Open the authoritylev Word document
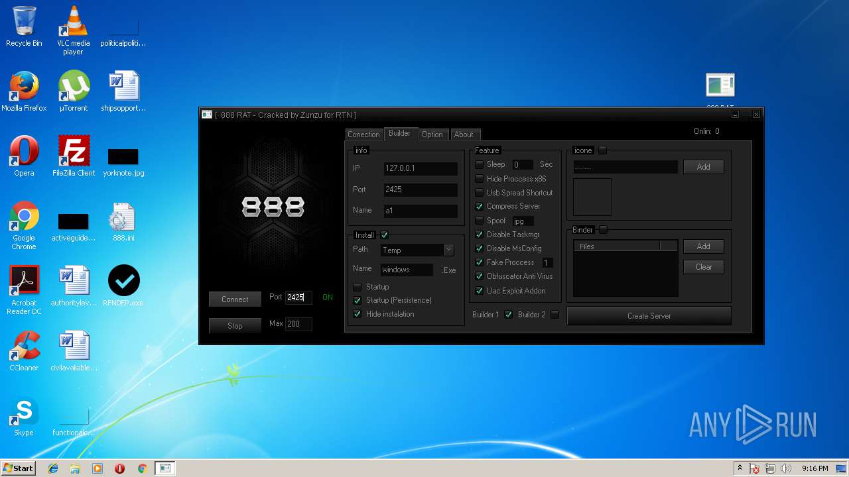 click(73, 286)
